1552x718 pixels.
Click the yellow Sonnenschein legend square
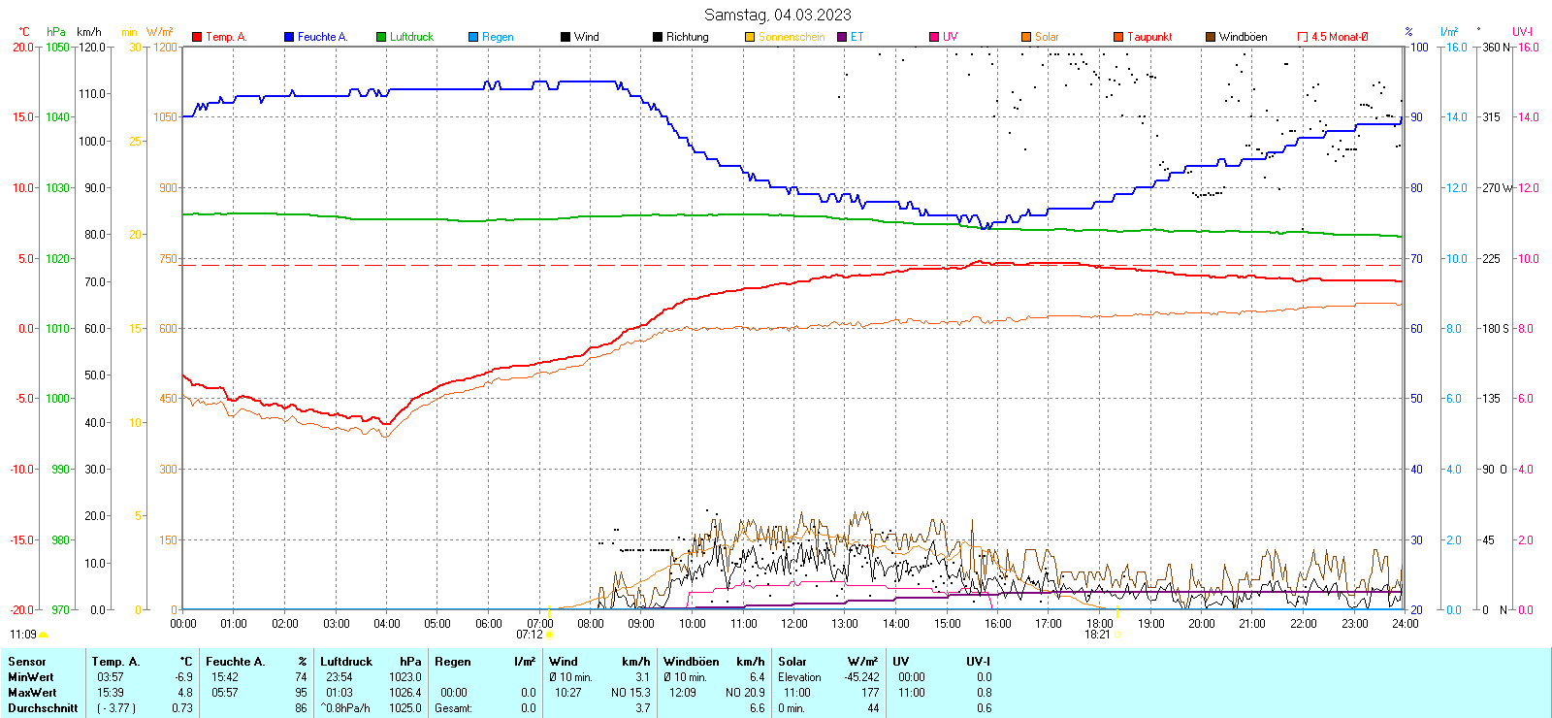click(x=750, y=37)
